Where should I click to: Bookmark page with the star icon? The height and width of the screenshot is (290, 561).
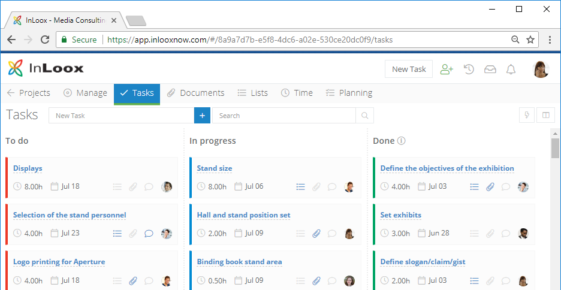[530, 40]
